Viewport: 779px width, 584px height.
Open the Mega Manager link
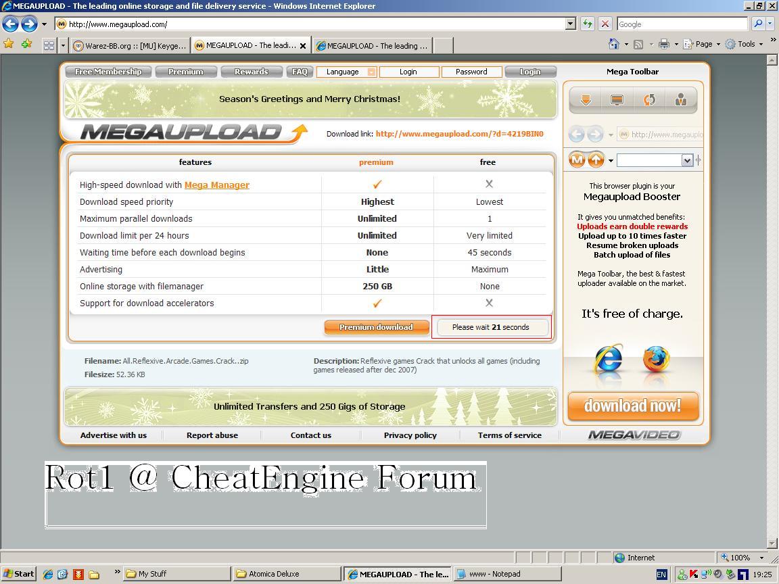pos(216,185)
